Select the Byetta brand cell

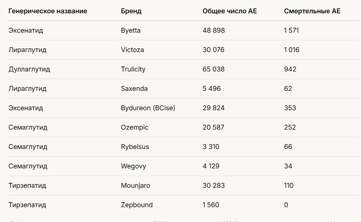(131, 30)
